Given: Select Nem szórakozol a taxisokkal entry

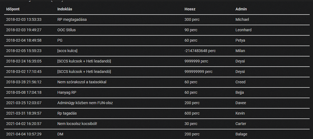Looking at the screenshot, I should [x=82, y=82].
